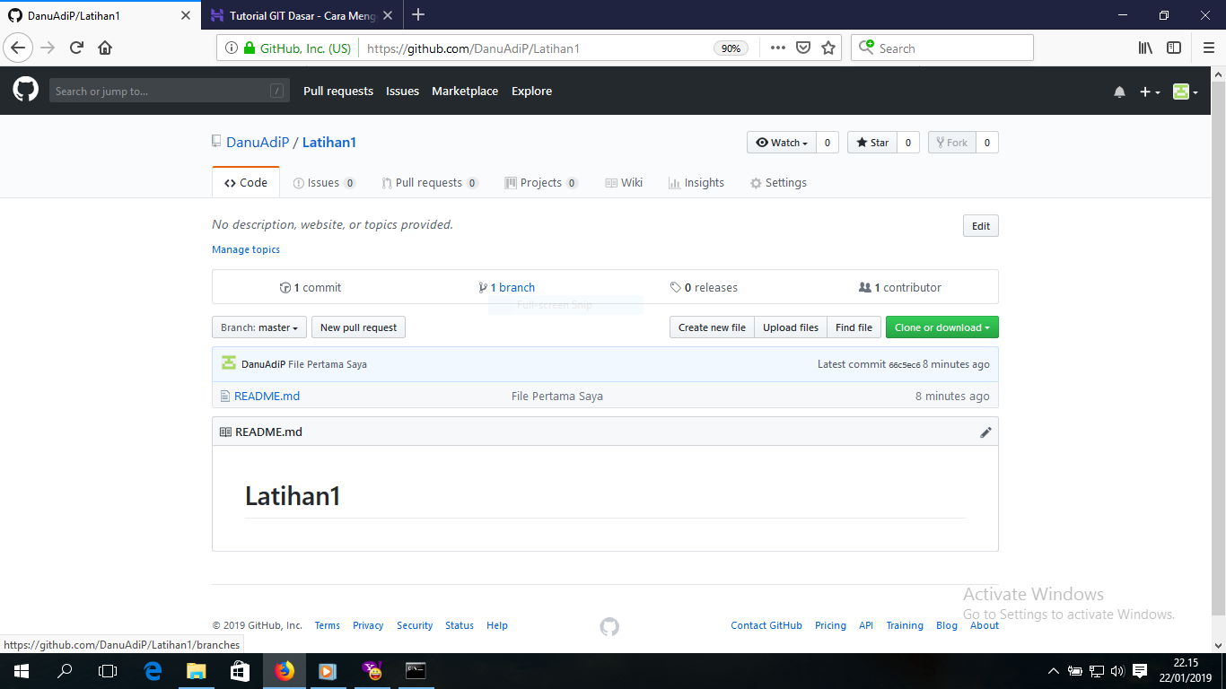Image resolution: width=1226 pixels, height=689 pixels.
Task: Open Explore in top navigation
Action: [x=531, y=91]
